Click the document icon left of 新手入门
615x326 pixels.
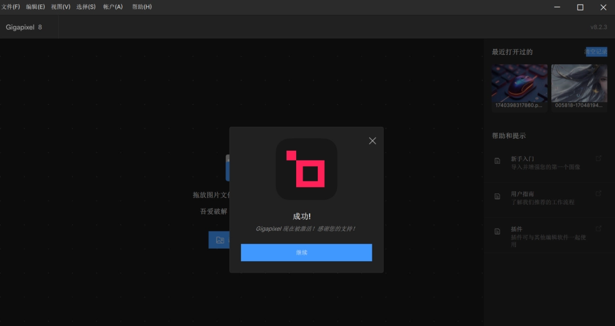tap(497, 161)
